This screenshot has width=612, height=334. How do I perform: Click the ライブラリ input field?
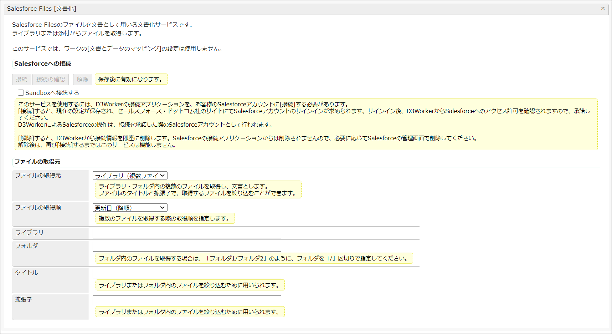pos(186,233)
